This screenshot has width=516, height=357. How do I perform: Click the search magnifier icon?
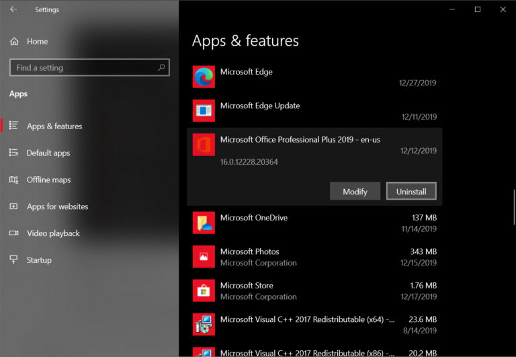pyautogui.click(x=161, y=67)
